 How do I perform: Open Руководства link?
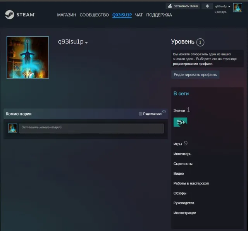pos(184,203)
